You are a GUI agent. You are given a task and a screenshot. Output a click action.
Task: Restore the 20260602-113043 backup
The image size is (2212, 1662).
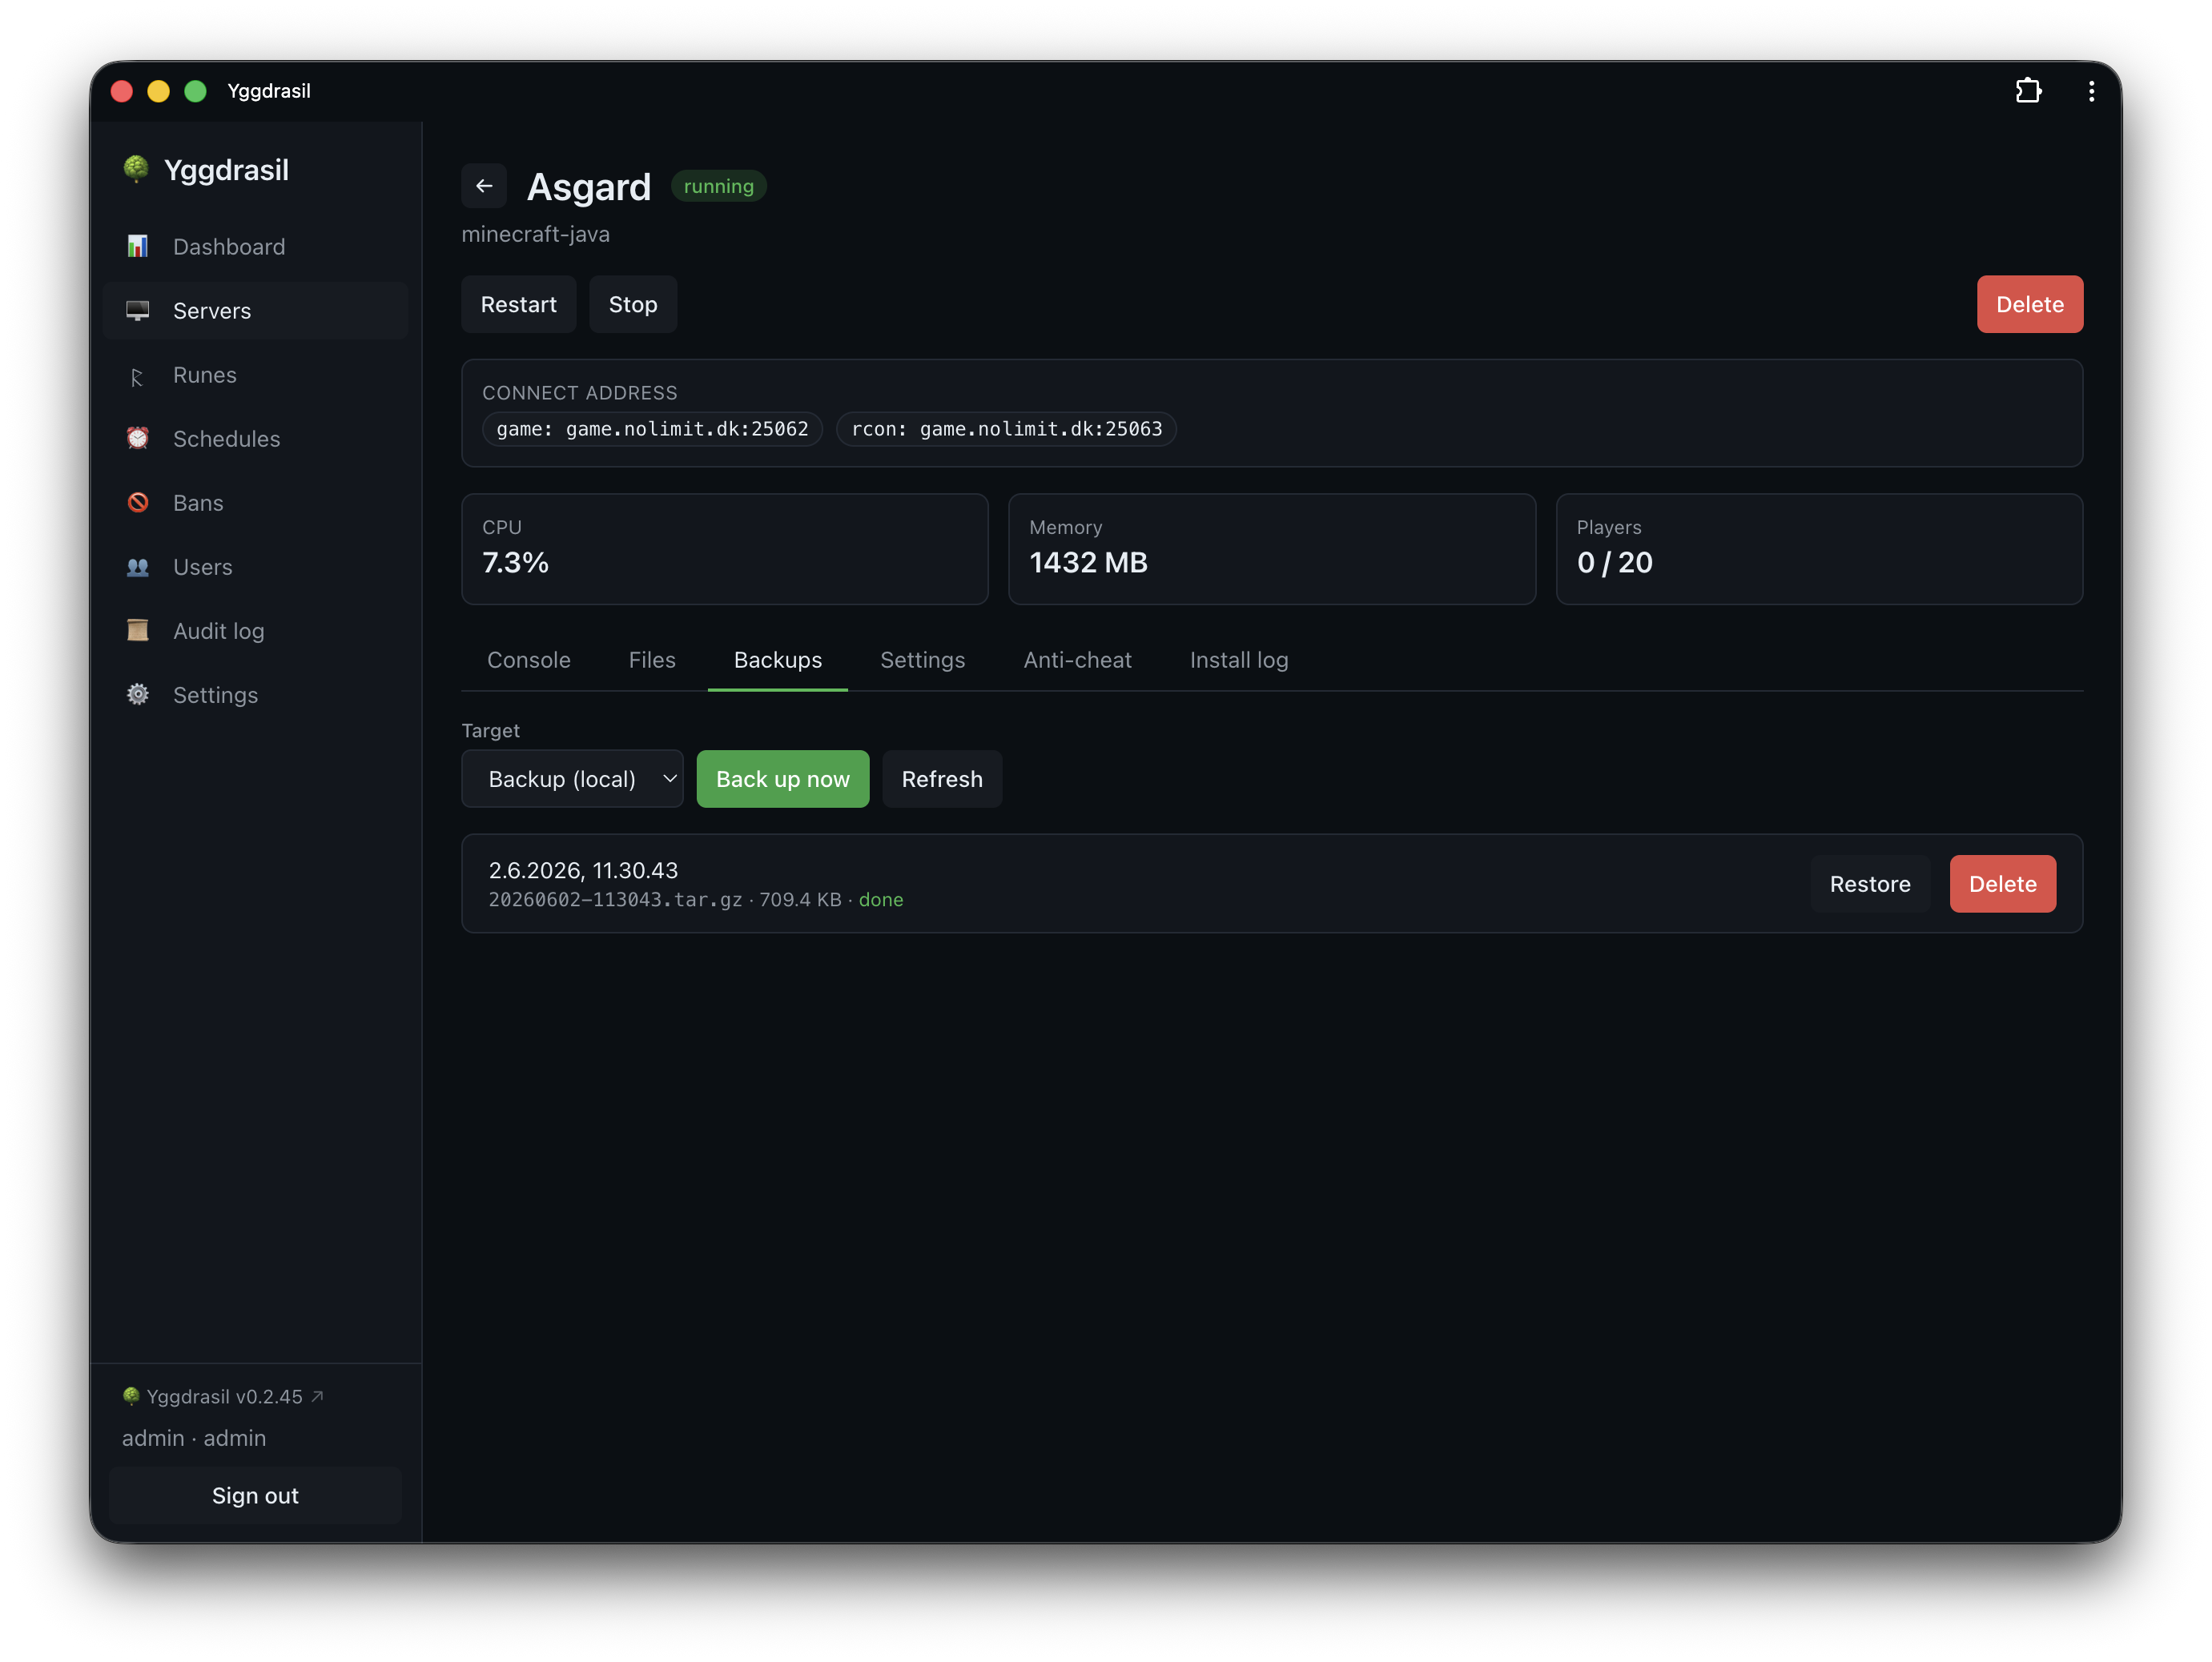click(x=1870, y=884)
